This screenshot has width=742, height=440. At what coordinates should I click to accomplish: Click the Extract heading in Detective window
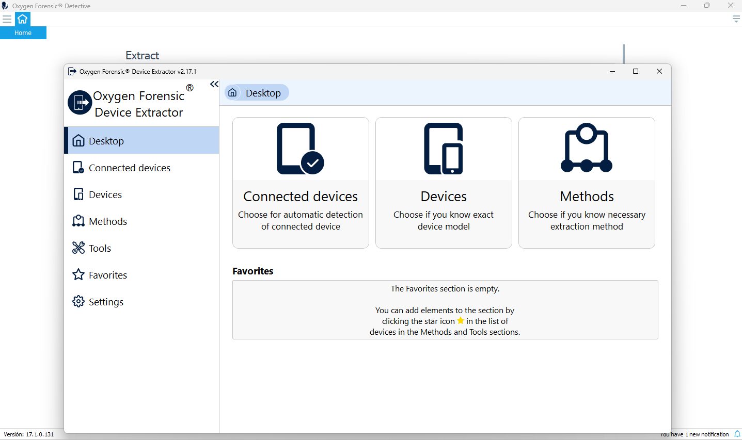(143, 56)
